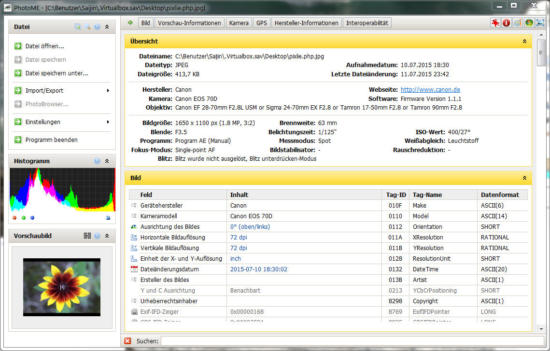This screenshot has height=351, width=550.
Task: Toggle the green channel in histogram
Action: point(24,218)
